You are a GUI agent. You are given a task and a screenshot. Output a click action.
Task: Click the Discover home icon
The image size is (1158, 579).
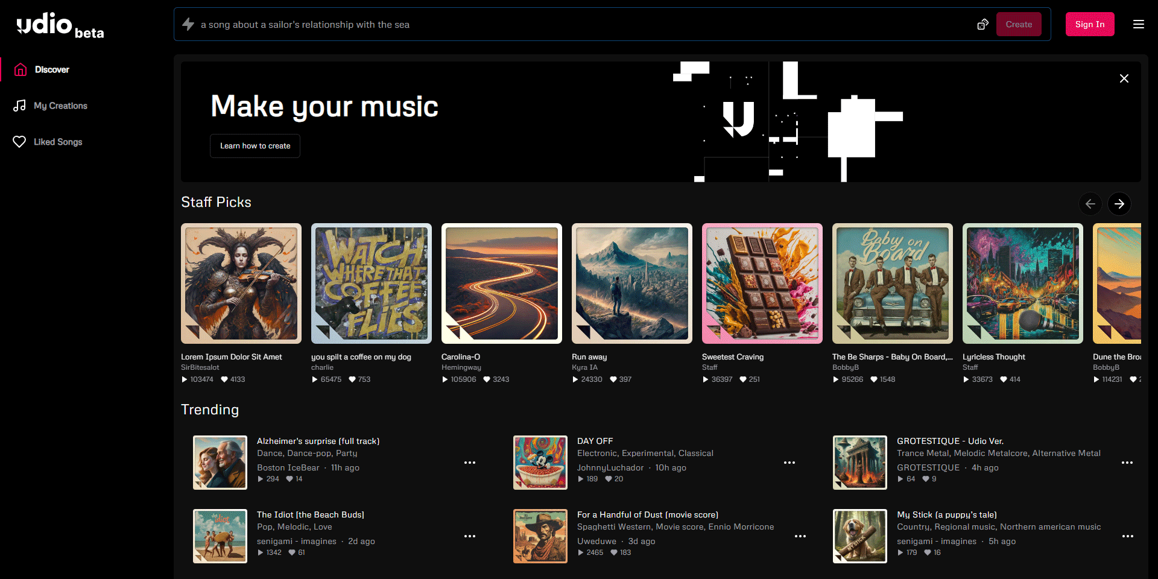(x=21, y=69)
